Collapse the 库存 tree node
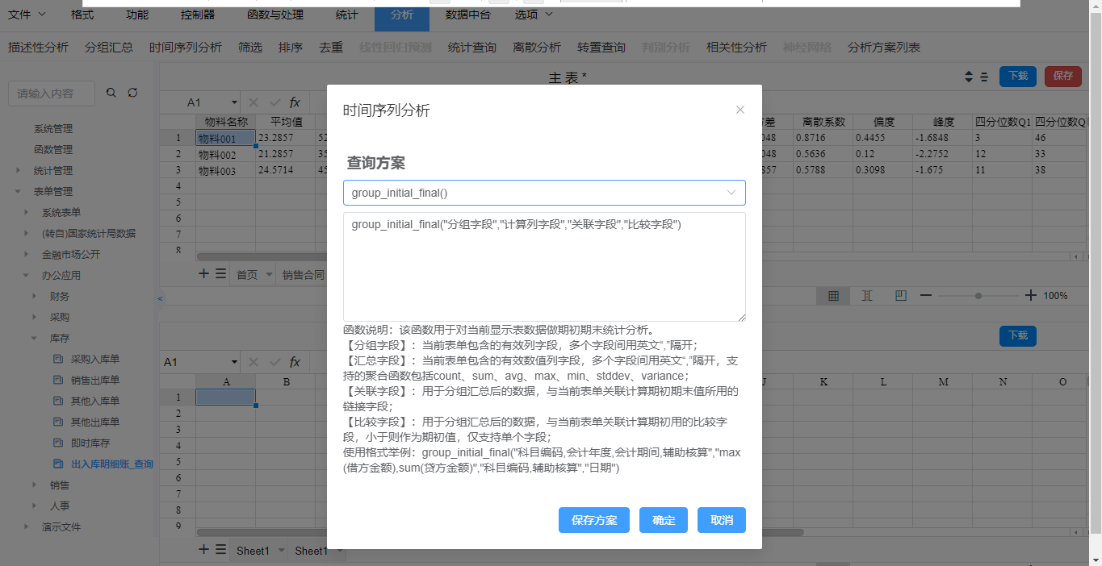The width and height of the screenshot is (1102, 566). (x=35, y=339)
